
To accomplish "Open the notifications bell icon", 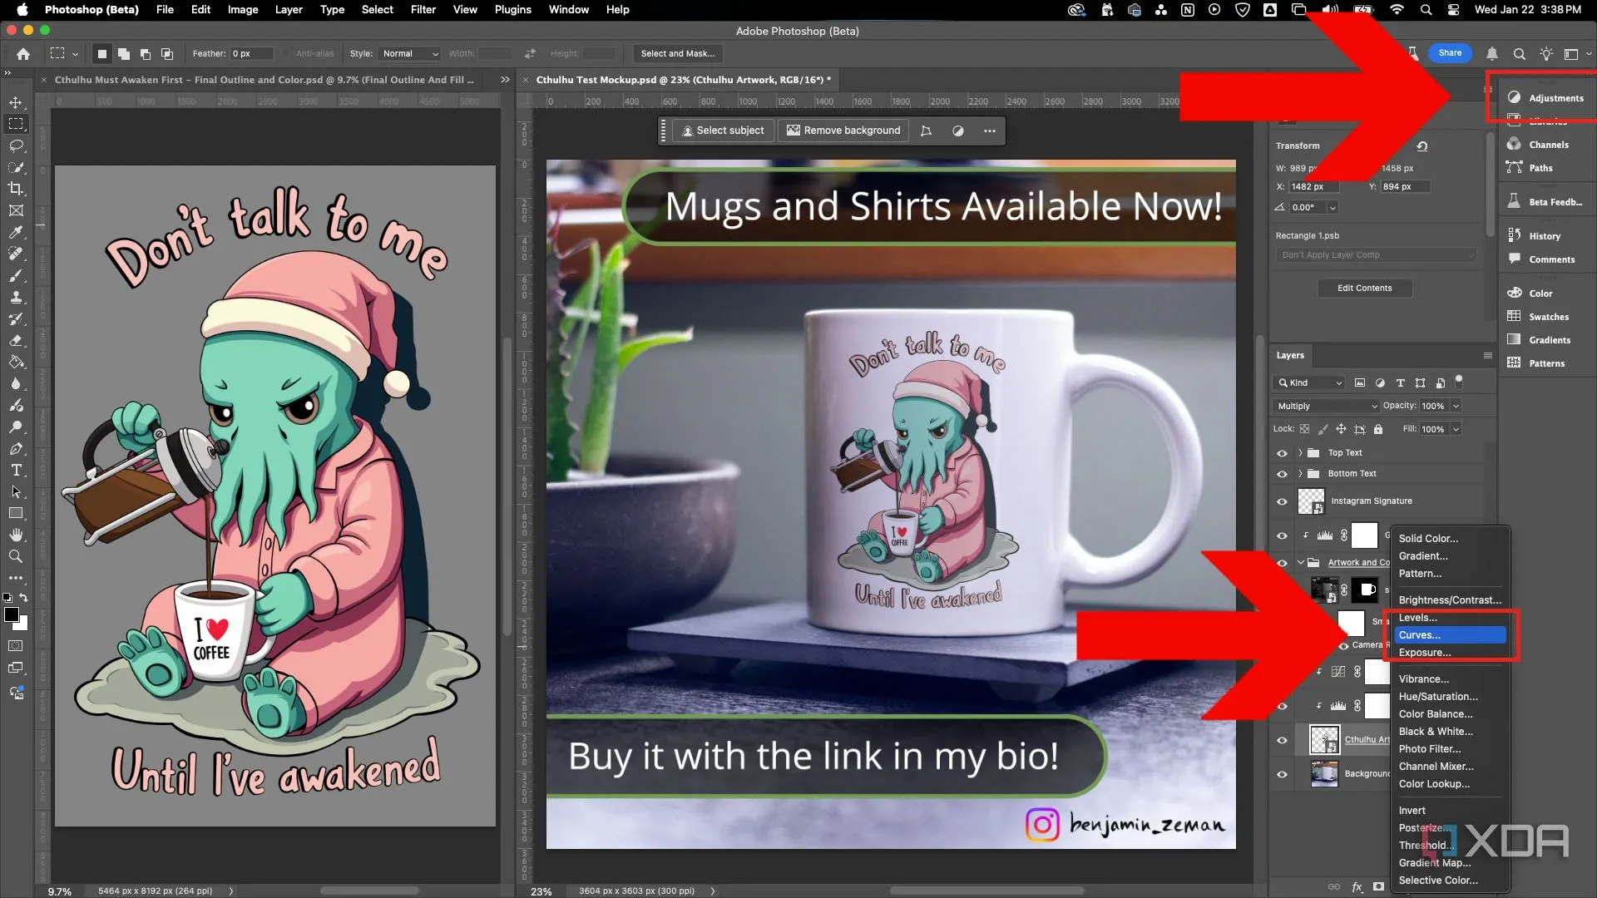I will click(x=1492, y=53).
